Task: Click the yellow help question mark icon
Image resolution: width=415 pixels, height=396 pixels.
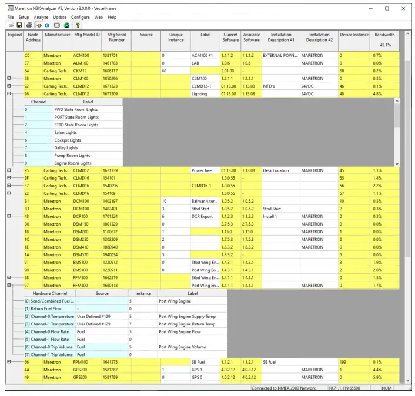Action: [x=78, y=25]
